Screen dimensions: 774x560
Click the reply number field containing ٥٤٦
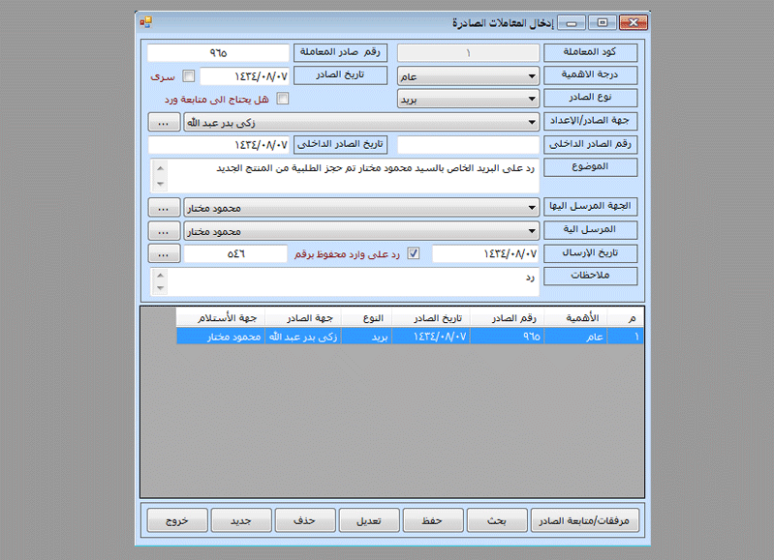pos(235,253)
